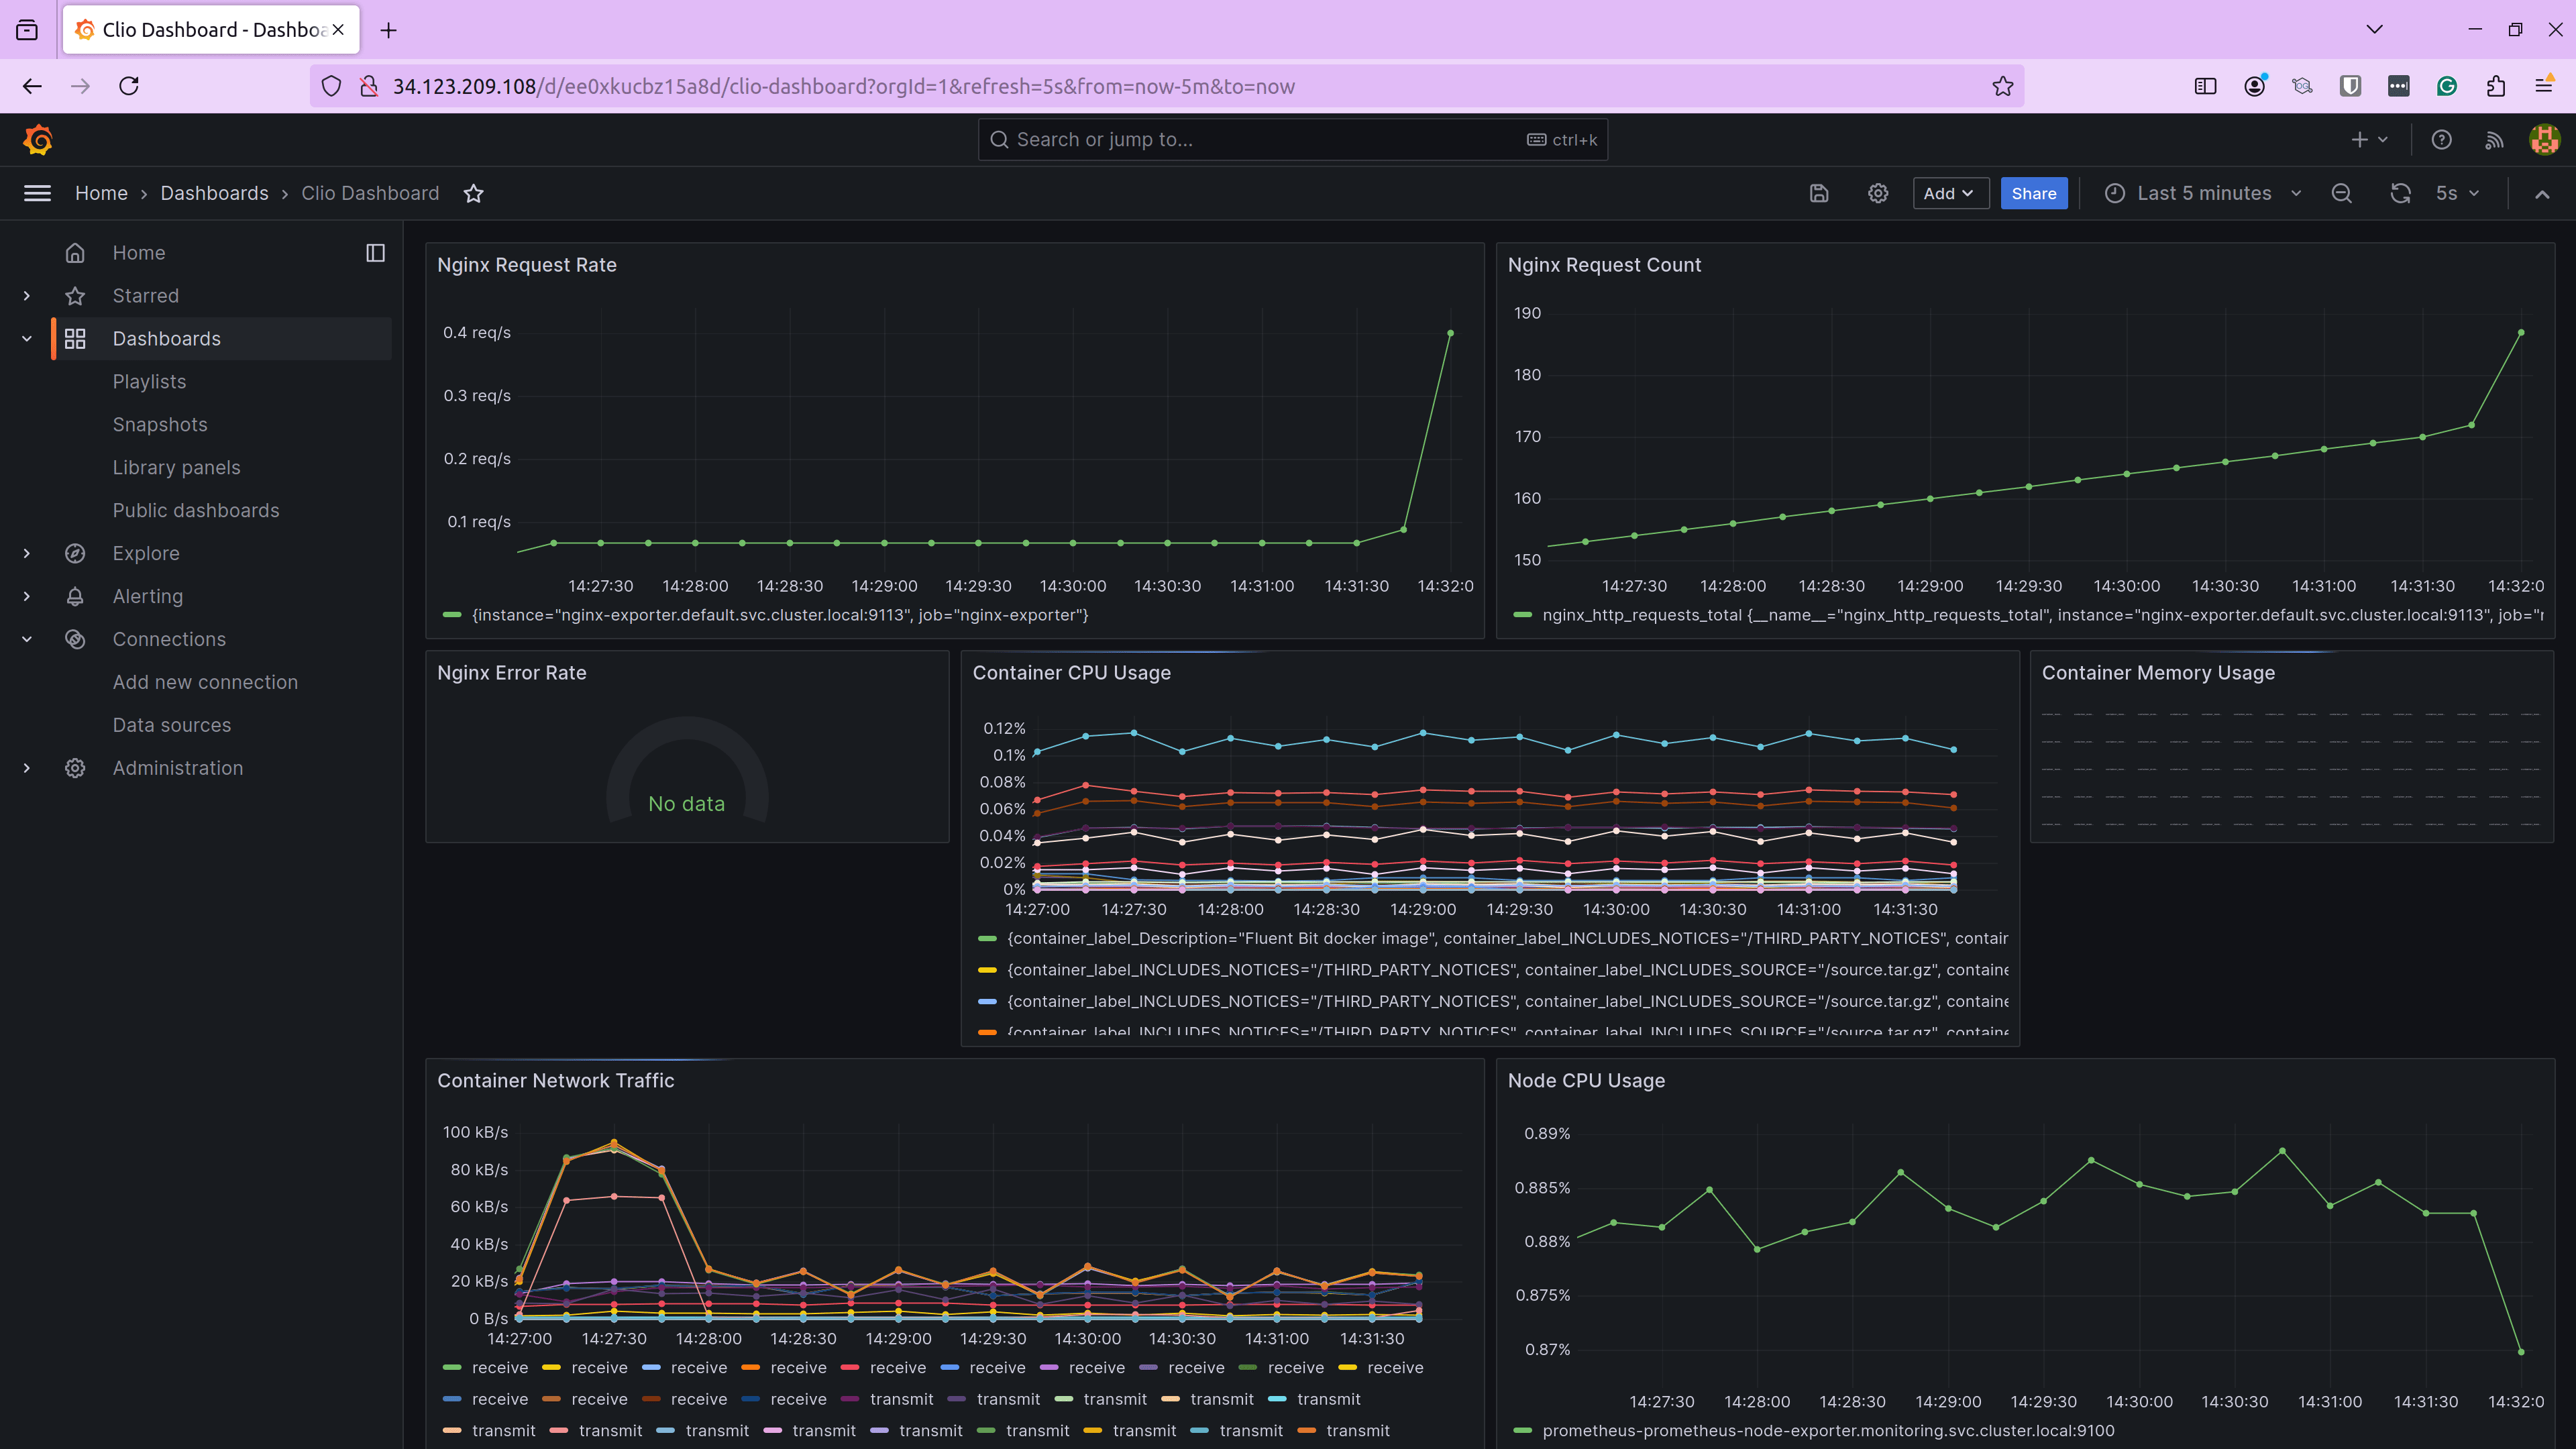Open the browser application menu

click(x=2544, y=86)
